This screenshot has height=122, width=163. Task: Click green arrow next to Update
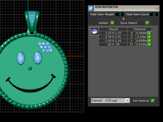pos(112,23)
